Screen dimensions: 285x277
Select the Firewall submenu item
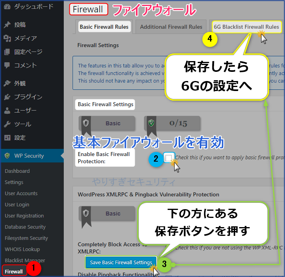(x=14, y=271)
